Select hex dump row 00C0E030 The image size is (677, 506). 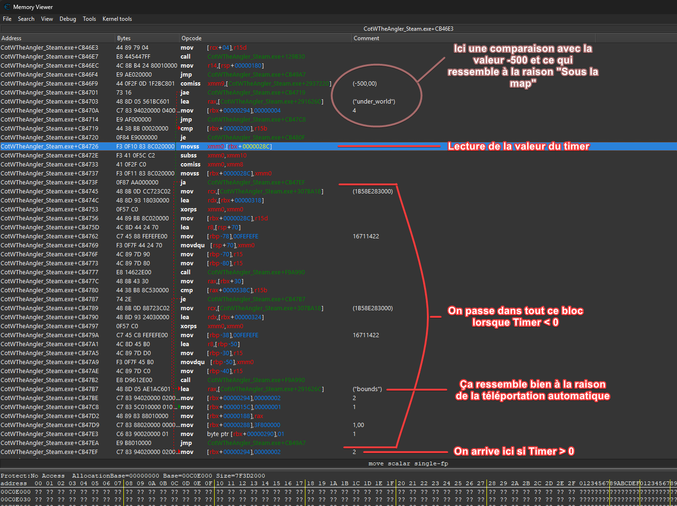click(338, 499)
